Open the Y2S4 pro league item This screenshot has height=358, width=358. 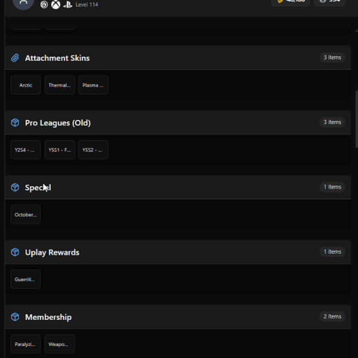(x=26, y=150)
